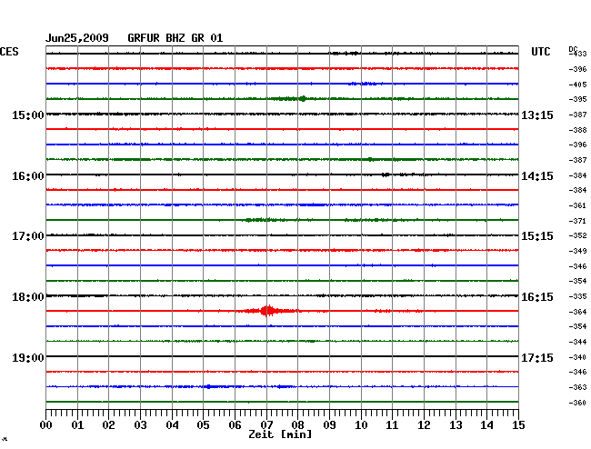This screenshot has width=591, height=449.
Task: Click time-axis minute label 07
Action: [x=266, y=425]
